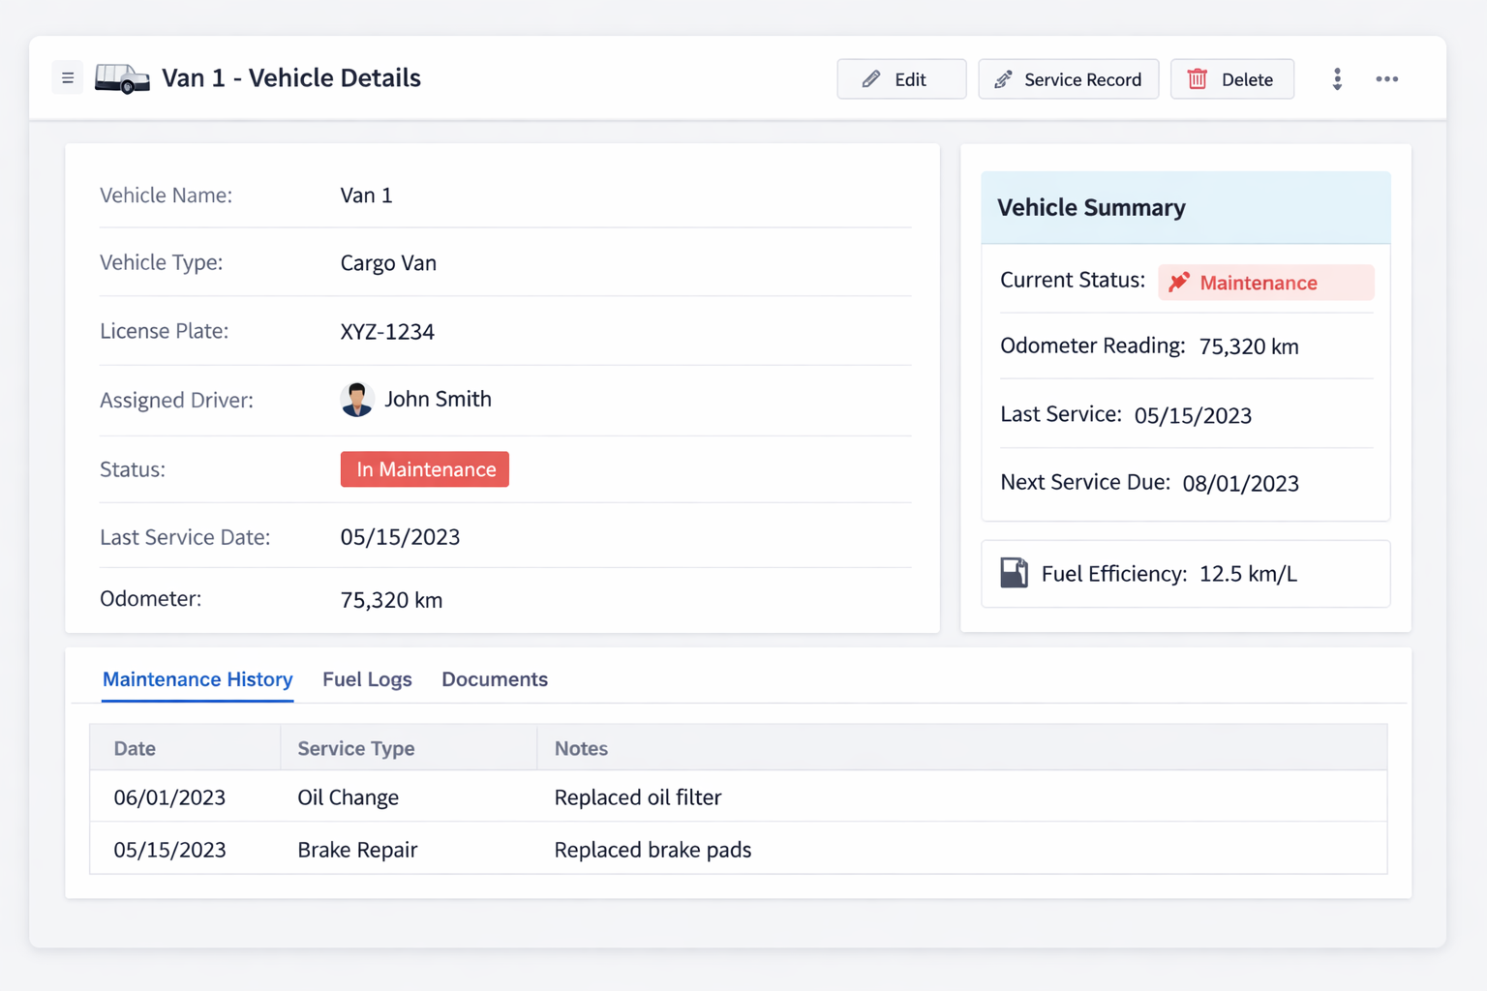The width and height of the screenshot is (1487, 991).
Task: Open the Service Record screen
Action: coord(1068,78)
